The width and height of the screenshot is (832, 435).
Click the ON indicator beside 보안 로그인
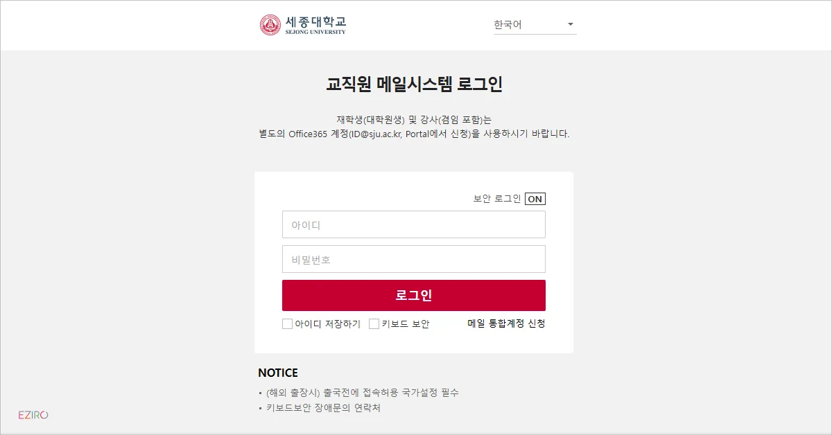(535, 198)
